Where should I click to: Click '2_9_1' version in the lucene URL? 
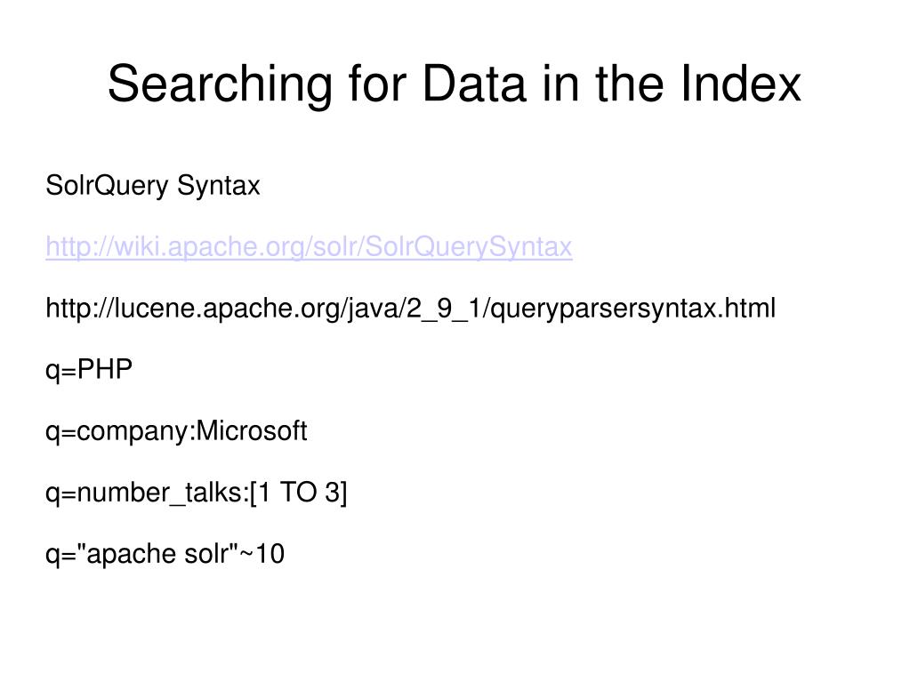pos(443,309)
